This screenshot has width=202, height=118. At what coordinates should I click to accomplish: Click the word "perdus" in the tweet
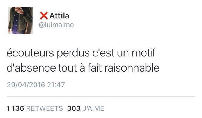(73, 53)
